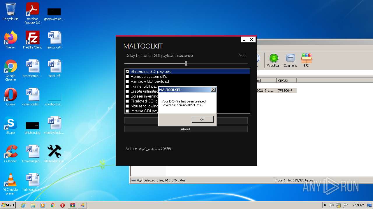Click CRC32 column header in WinRAR

(x=286, y=81)
